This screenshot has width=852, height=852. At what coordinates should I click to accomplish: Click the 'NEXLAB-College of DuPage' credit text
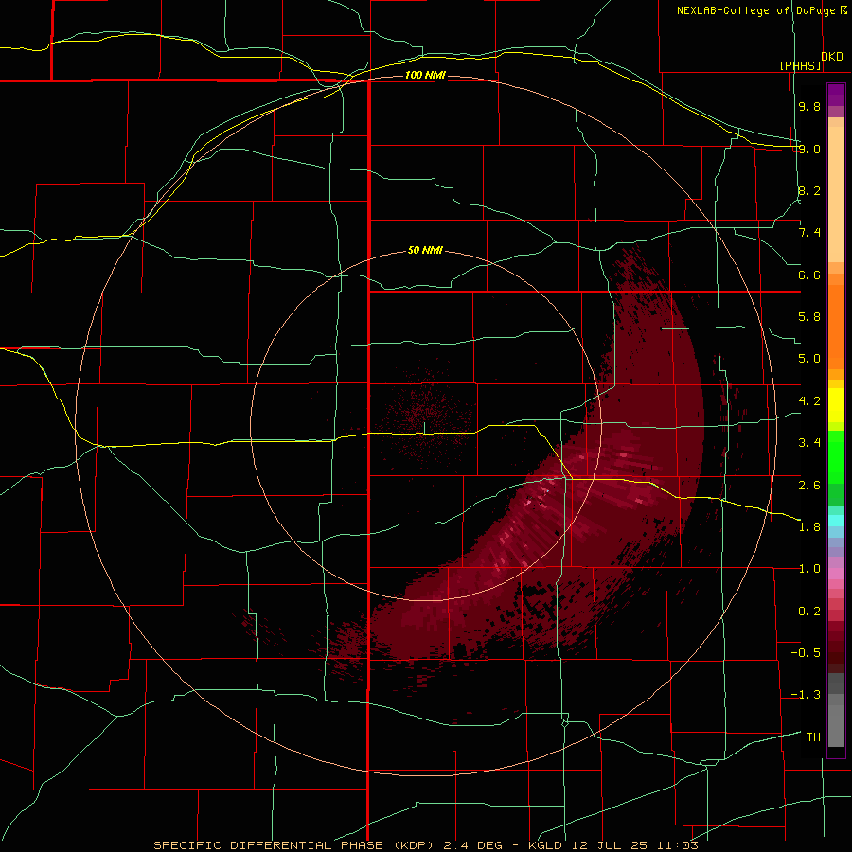758,10
